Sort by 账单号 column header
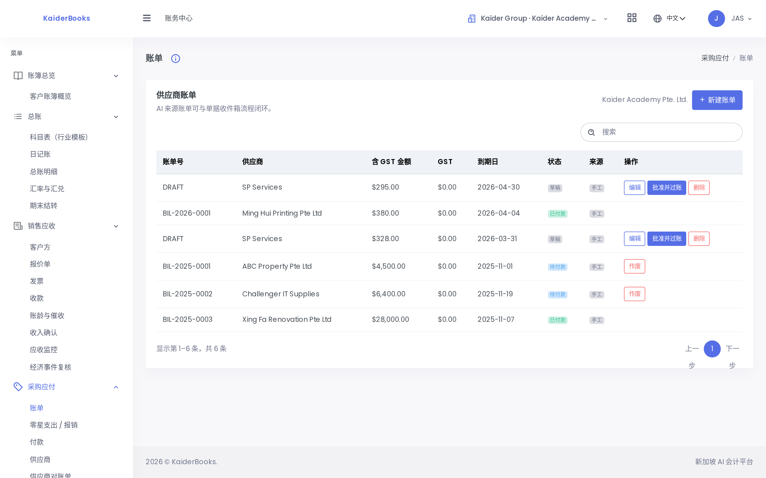 pos(173,162)
